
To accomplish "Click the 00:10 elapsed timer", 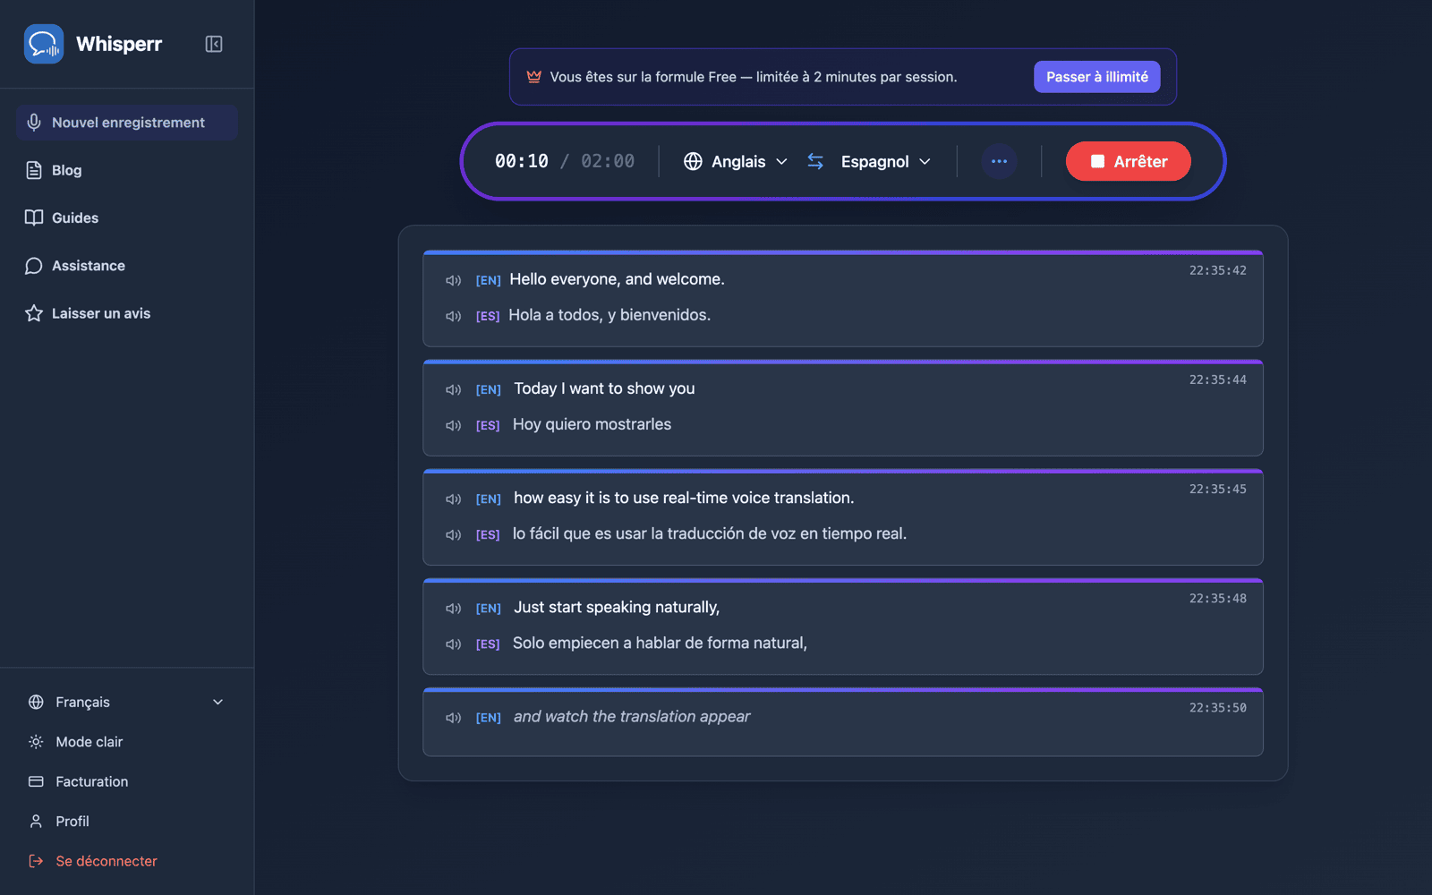I will (522, 161).
